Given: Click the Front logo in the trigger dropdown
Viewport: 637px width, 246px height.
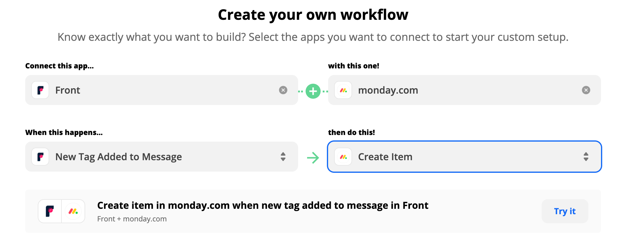Looking at the screenshot, I should (40, 157).
